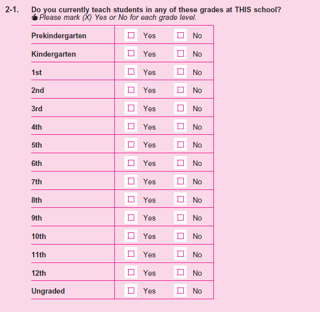Click the Prekindergarten row label
The width and height of the screenshot is (320, 312).
59,36
